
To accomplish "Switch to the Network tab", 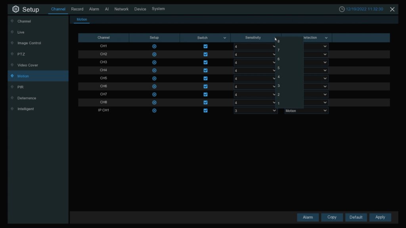I will coord(121,9).
